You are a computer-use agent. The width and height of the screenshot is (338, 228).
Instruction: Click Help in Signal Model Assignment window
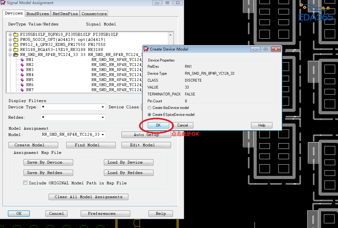tap(161, 214)
